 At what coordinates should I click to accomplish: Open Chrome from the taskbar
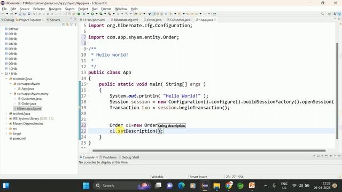click(x=229, y=186)
